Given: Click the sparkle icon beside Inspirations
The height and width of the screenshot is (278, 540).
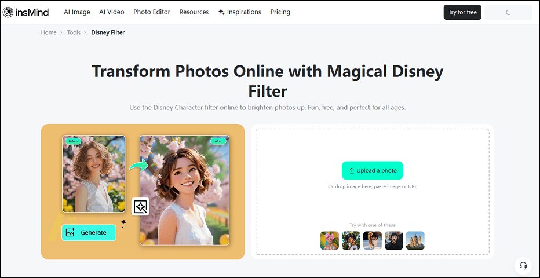Looking at the screenshot, I should pos(222,12).
